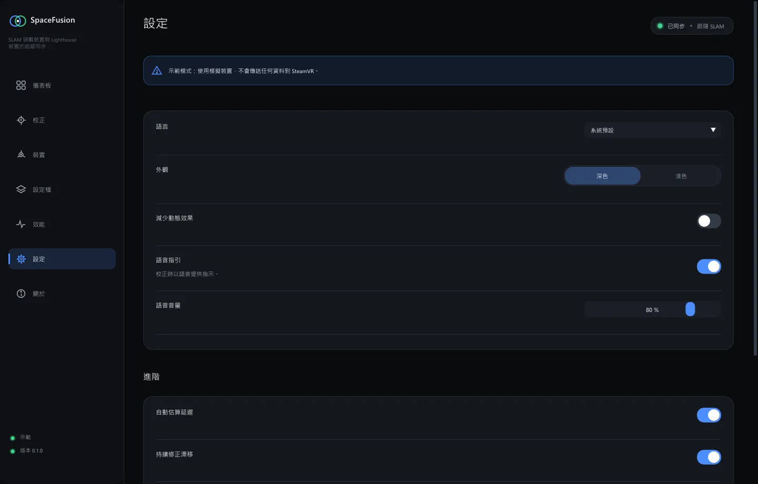Click the 效能 sidebar label
This screenshot has height=484, width=758.
pyautogui.click(x=39, y=224)
